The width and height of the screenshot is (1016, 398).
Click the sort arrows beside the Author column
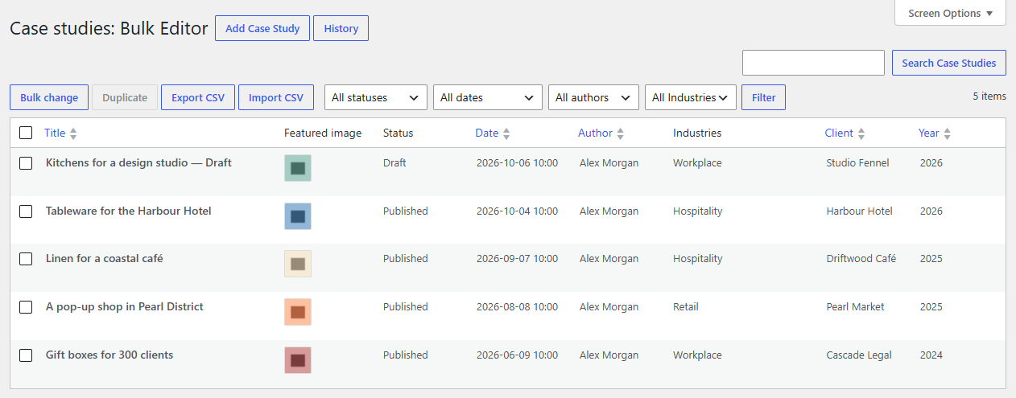click(x=621, y=133)
